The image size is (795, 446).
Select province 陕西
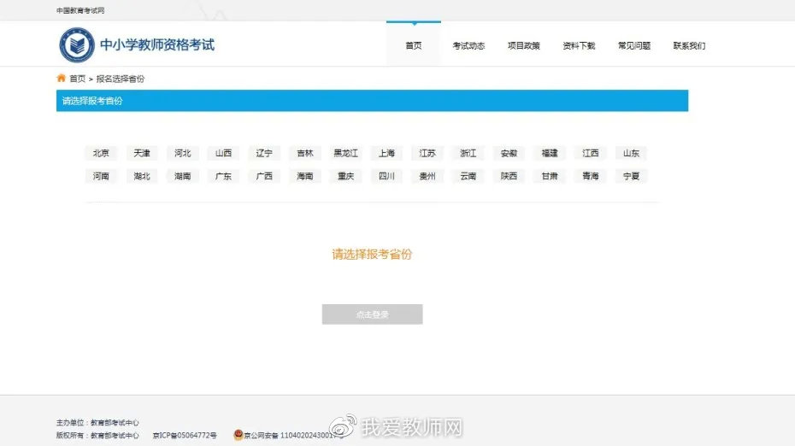[509, 176]
